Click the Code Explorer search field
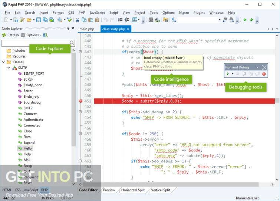 coord(38,43)
